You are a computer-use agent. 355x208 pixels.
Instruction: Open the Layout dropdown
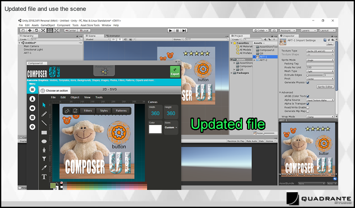[x=327, y=31]
